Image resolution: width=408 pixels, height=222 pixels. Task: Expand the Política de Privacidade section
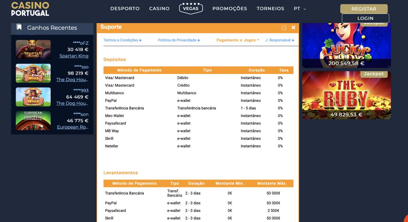pyautogui.click(x=179, y=40)
